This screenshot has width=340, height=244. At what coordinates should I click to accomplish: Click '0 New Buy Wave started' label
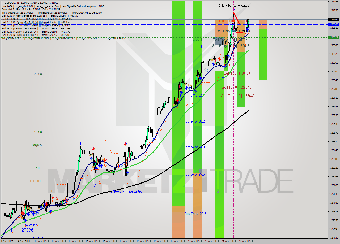[x=126, y=191]
